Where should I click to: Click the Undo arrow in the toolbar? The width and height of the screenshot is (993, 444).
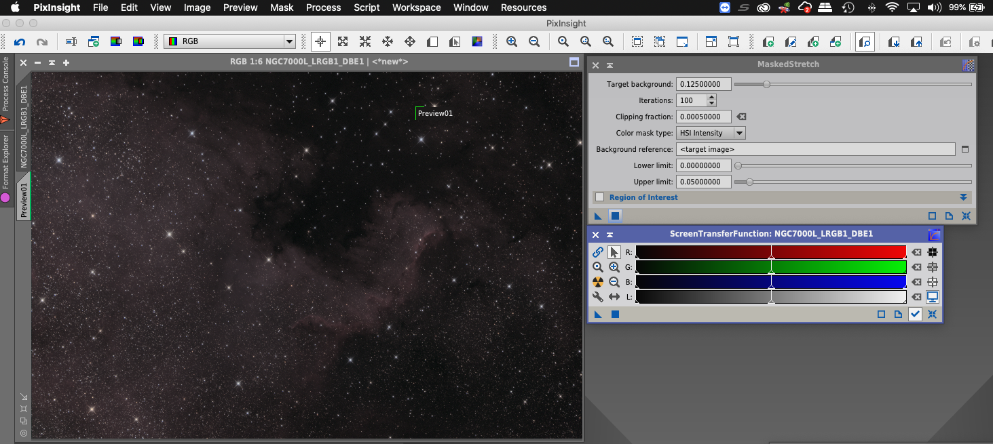(20, 42)
